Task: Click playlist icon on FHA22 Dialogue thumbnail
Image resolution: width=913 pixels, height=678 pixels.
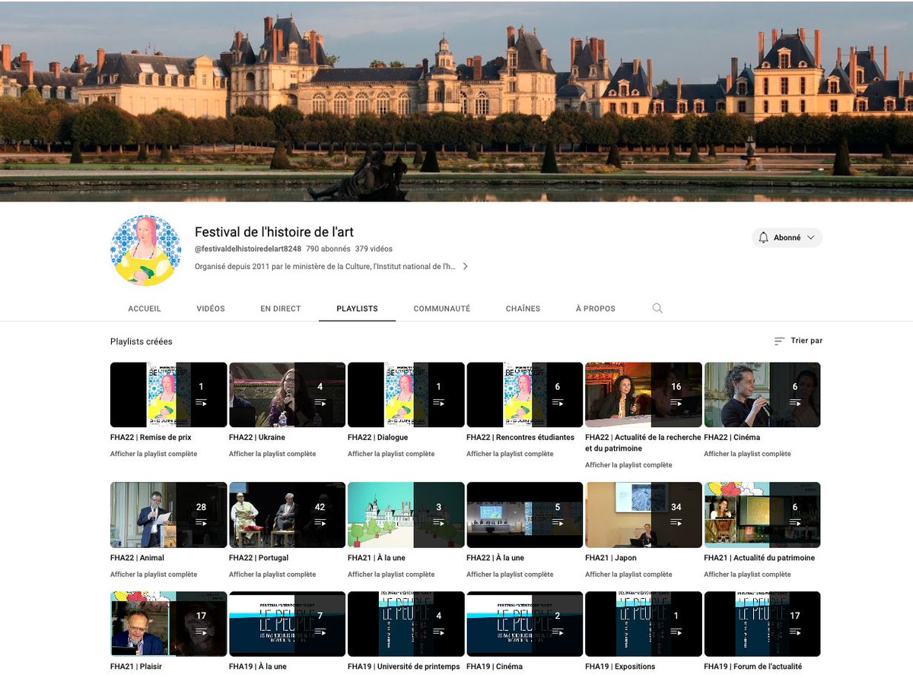Action: [x=438, y=403]
